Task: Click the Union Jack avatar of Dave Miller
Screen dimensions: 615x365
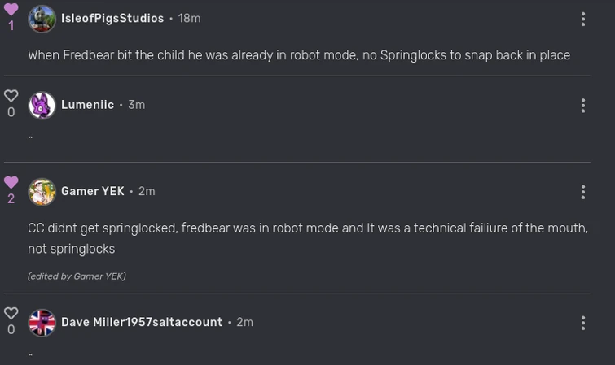Action: click(42, 323)
